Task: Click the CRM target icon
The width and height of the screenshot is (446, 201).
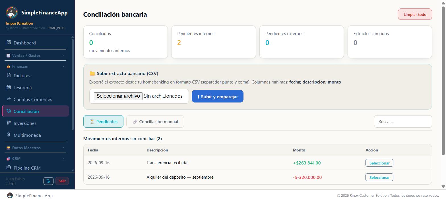Action: tap(8, 159)
